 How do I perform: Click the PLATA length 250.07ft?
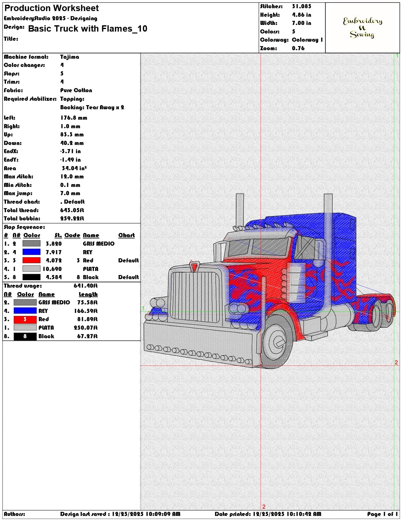86,328
